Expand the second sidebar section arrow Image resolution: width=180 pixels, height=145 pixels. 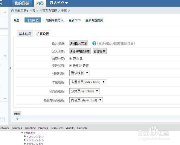pyautogui.click(x=5, y=56)
